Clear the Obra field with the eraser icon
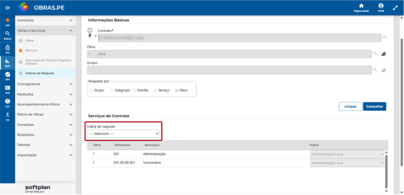 click(384, 54)
